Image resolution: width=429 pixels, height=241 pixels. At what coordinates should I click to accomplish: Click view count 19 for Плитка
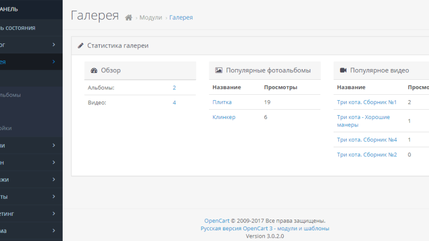[267, 102]
